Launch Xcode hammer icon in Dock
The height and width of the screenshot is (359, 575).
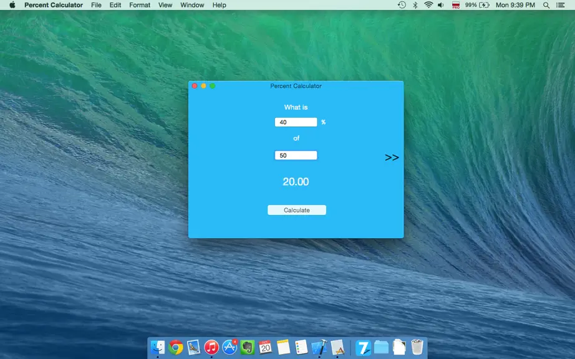coord(319,347)
